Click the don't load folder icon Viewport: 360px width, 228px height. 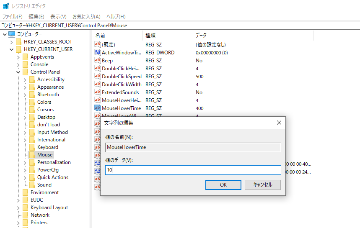32,125
